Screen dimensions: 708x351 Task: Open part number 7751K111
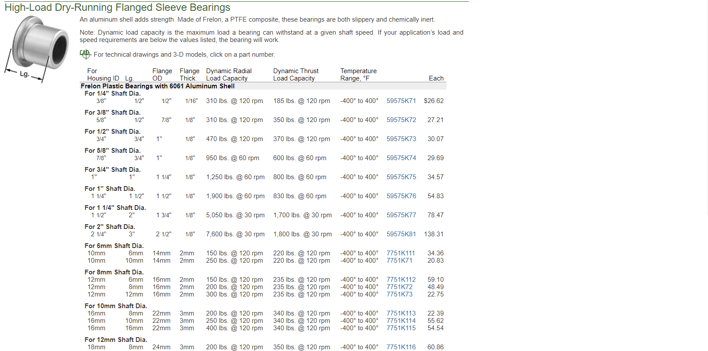tap(401, 253)
